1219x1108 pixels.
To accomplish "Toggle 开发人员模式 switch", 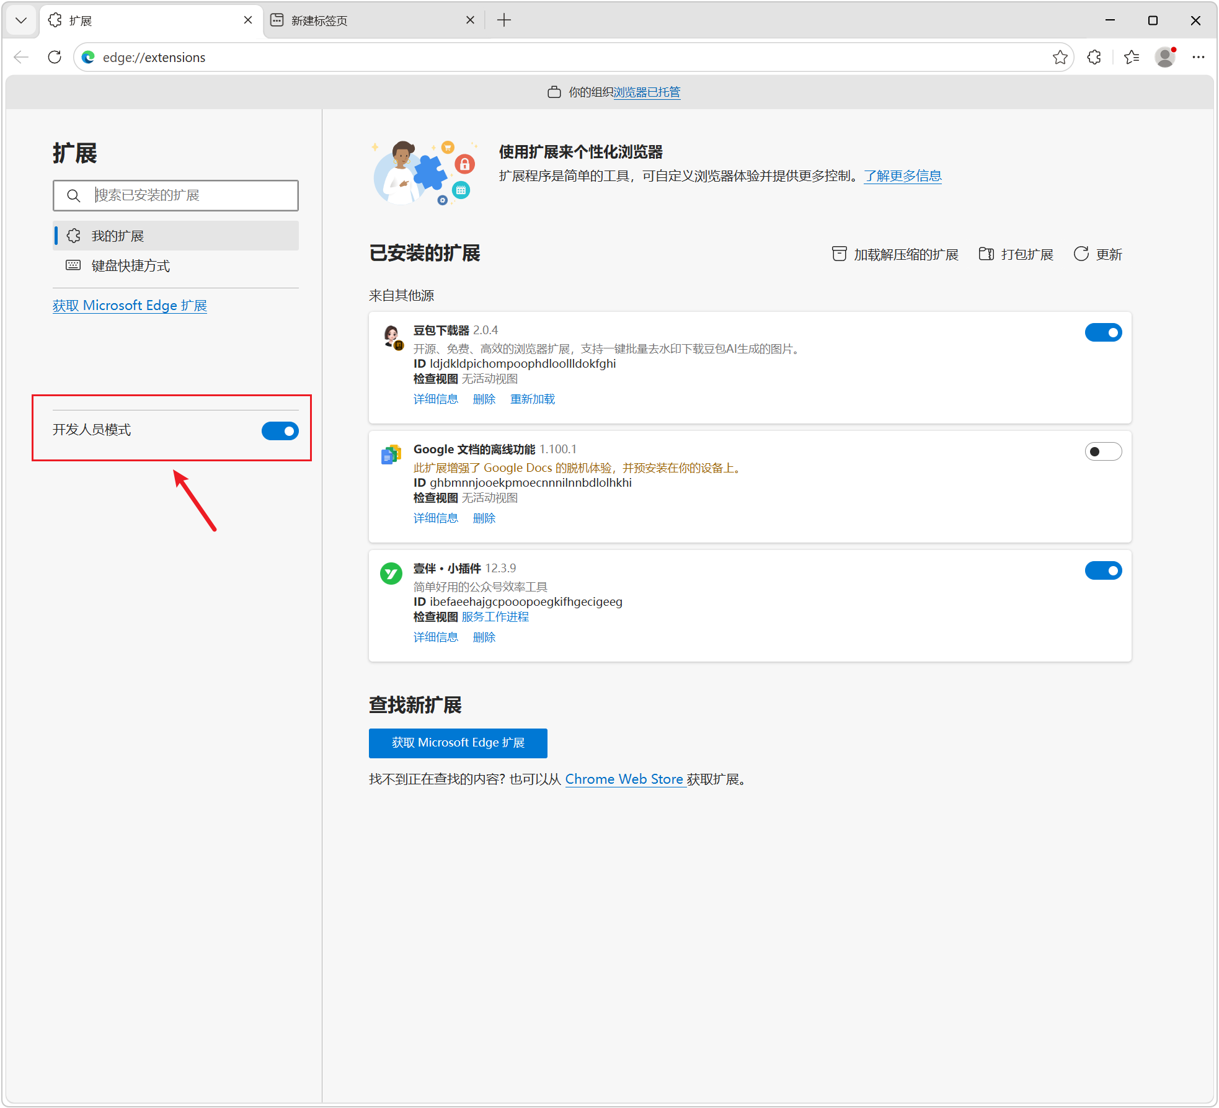I will point(280,431).
